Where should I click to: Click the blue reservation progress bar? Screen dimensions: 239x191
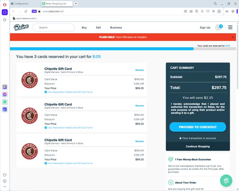tap(102, 49)
